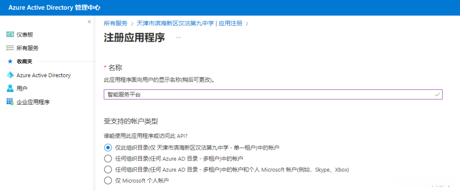
Task: Click the 谁能使用此应用程序或访问此 API? text
Action: 146,136
